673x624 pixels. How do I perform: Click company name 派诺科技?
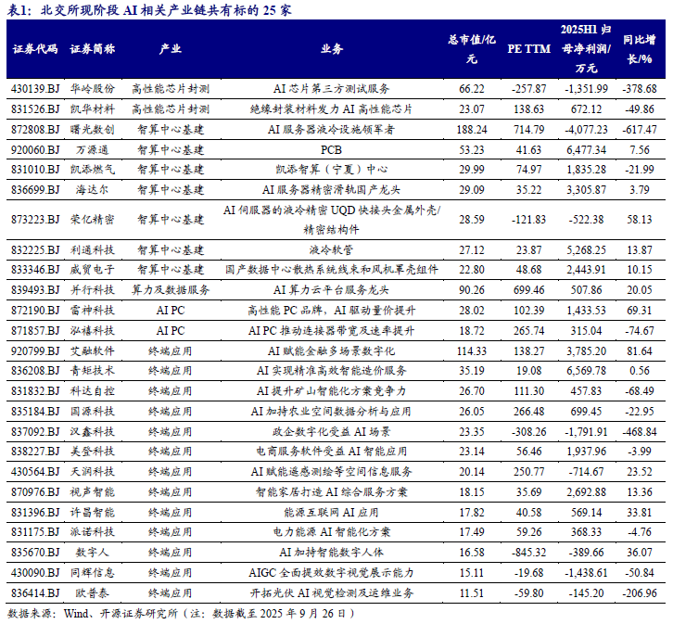click(x=93, y=531)
